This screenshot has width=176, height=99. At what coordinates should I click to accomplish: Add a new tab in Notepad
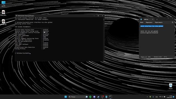click(157, 19)
